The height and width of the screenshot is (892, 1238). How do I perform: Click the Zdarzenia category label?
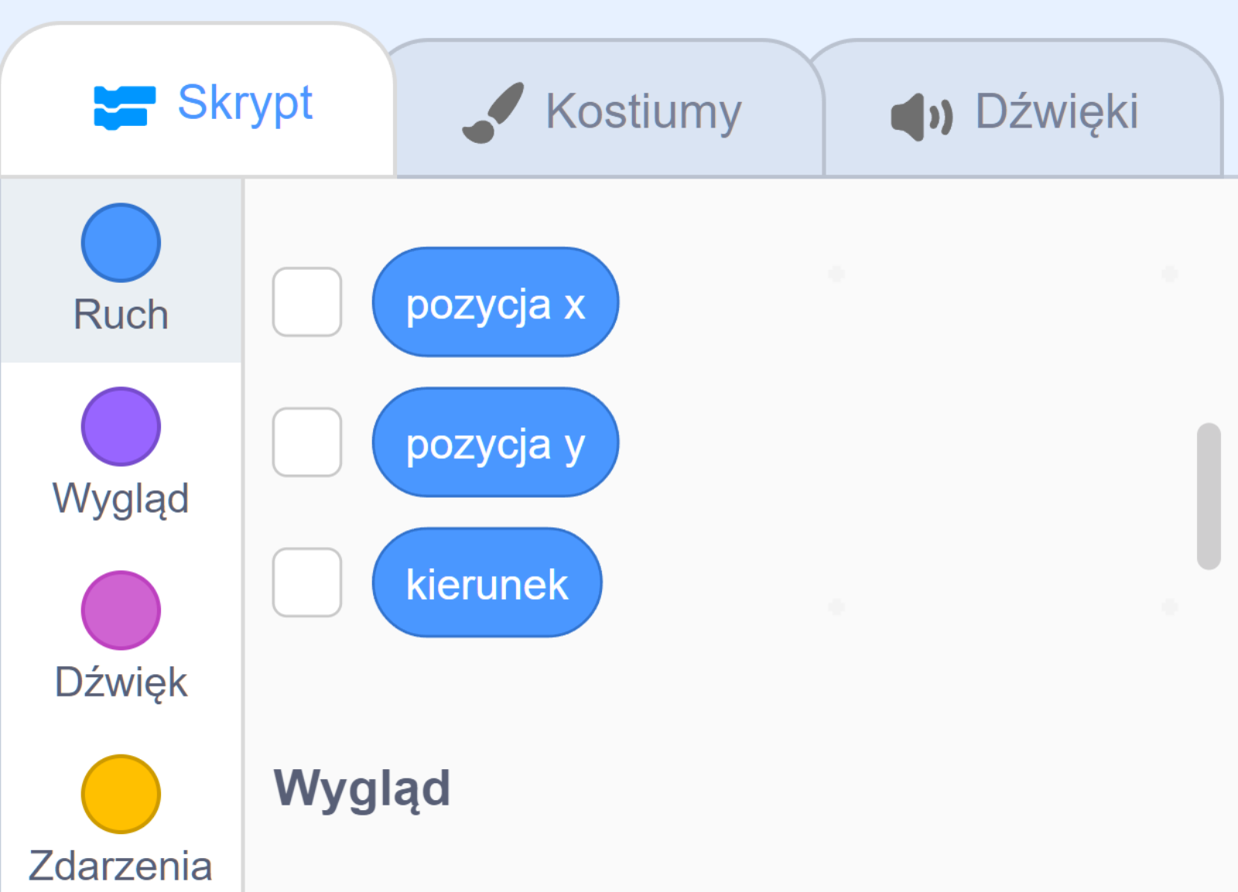click(120, 864)
